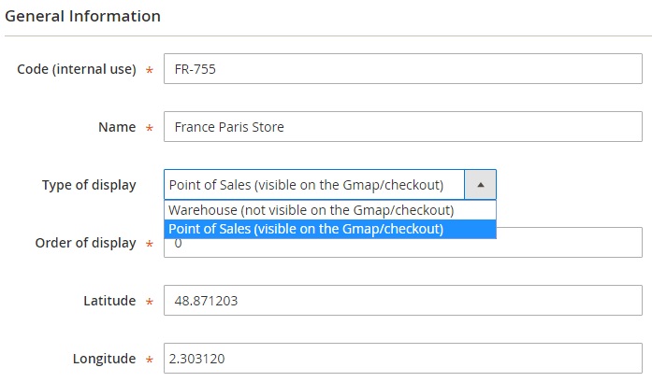Viewport: 652px width, 382px height.
Task: Click the required asterisk beside Latitude
Action: click(x=150, y=303)
